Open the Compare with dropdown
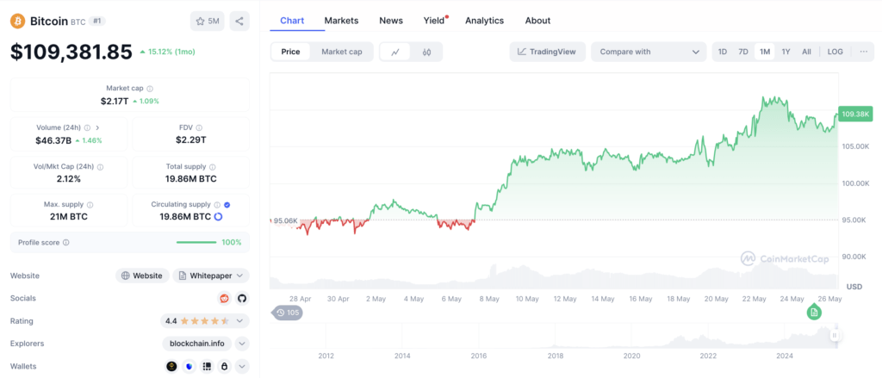Screen dimensions: 882x378 click(649, 52)
